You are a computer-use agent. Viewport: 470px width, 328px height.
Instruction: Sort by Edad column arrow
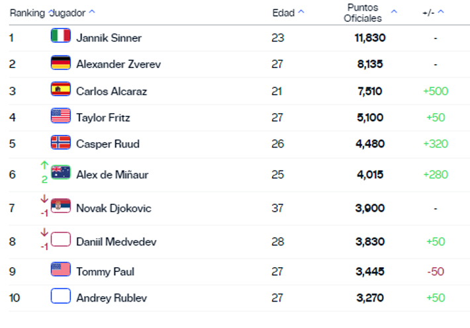[301, 12]
